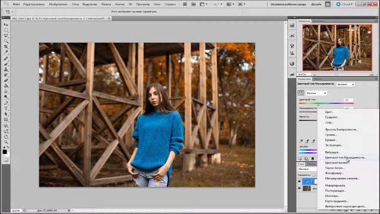Open the tool preset picker
This screenshot has height=214, width=380.
pos(9,12)
